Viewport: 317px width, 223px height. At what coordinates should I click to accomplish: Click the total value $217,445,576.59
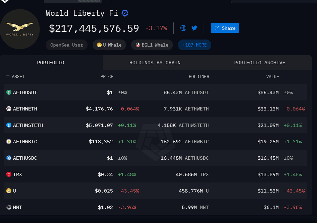tap(94, 28)
